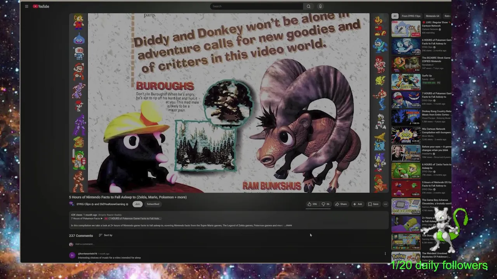The height and width of the screenshot is (279, 497).
Task: Share this video
Action: [341, 204]
